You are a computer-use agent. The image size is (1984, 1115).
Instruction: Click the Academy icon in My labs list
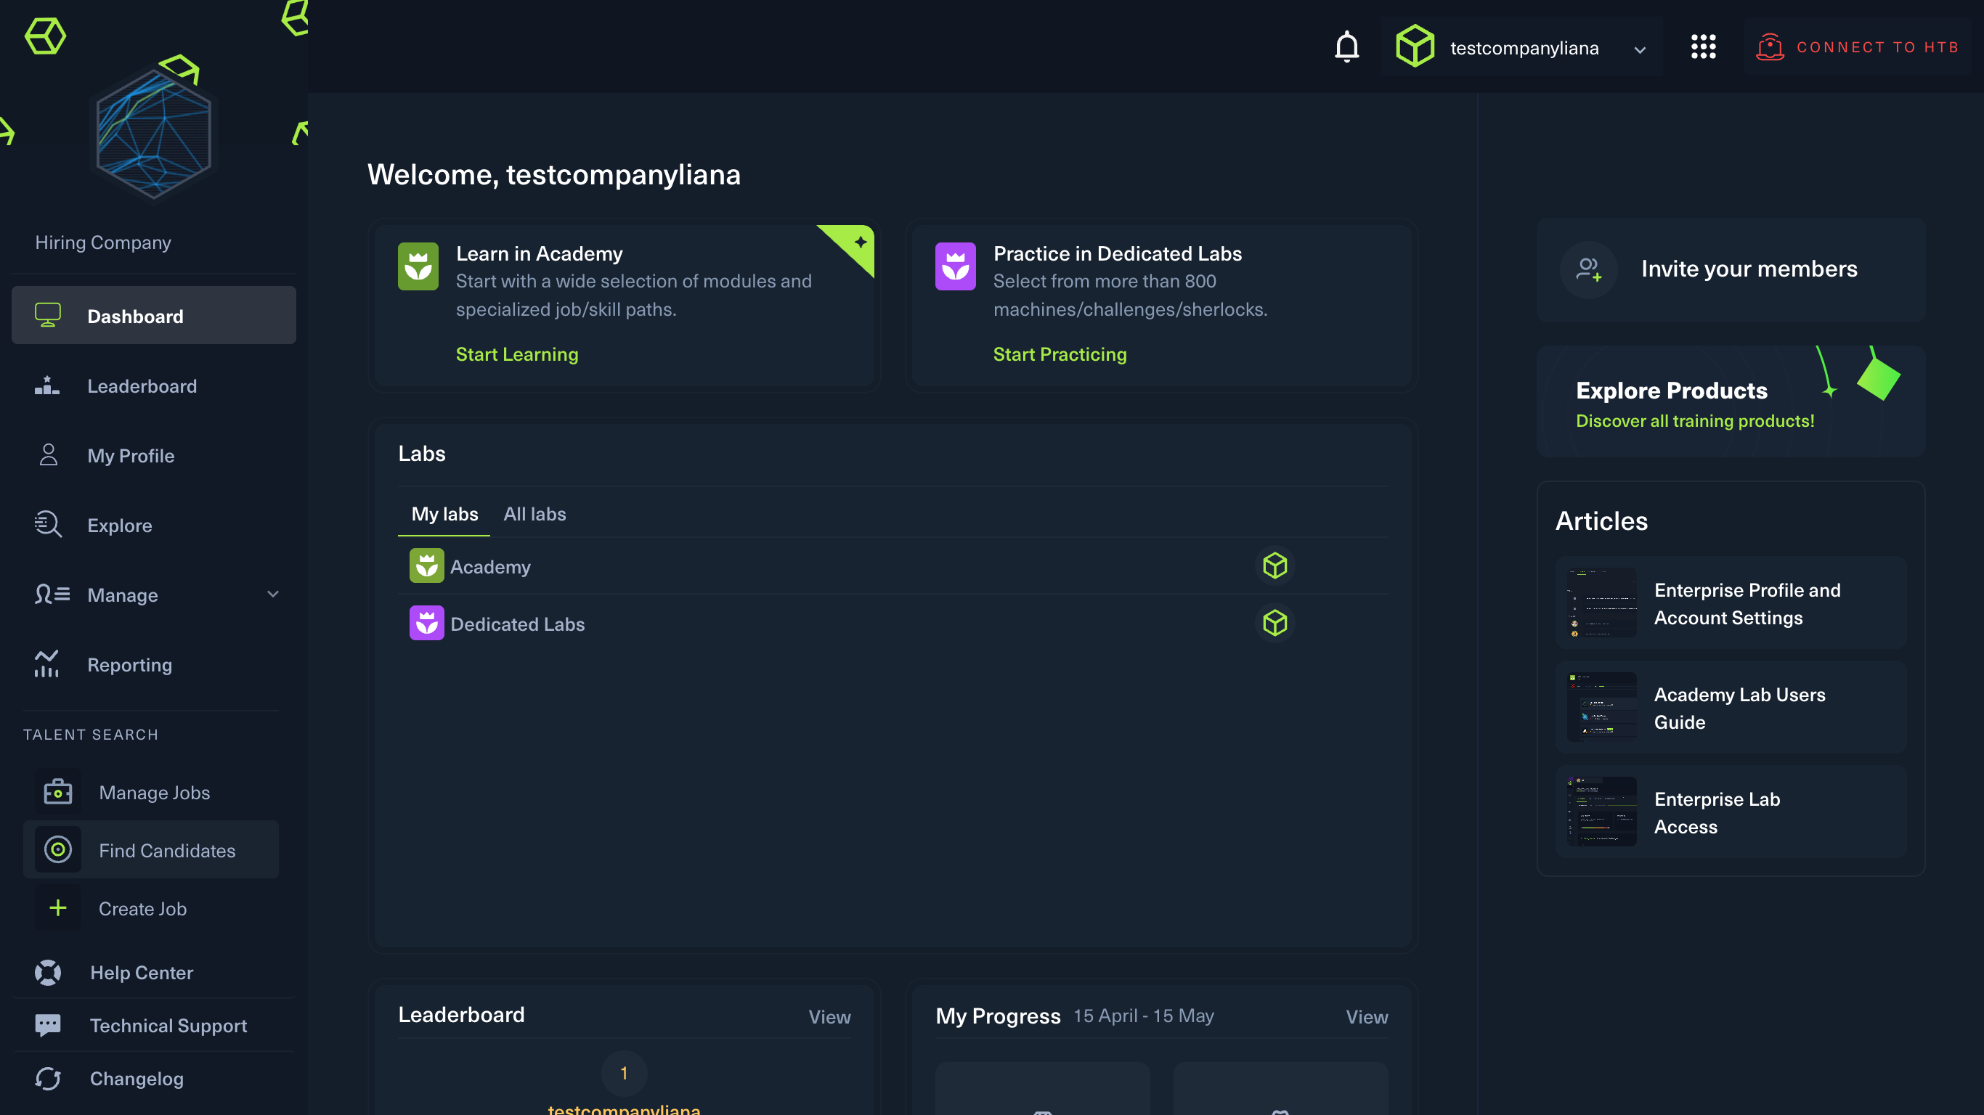[427, 565]
